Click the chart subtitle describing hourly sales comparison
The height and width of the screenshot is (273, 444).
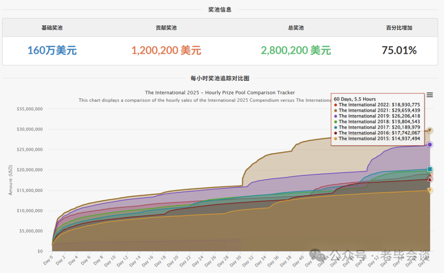click(204, 100)
